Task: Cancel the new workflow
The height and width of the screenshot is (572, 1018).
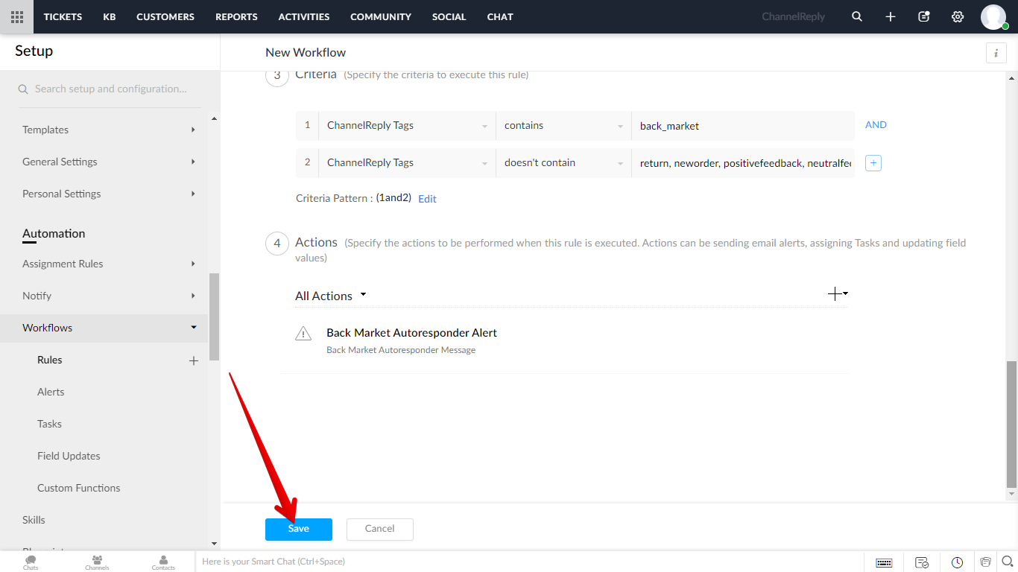Action: click(x=380, y=529)
